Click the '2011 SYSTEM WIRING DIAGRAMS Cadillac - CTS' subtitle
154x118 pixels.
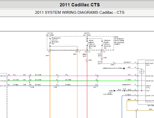pos(80,12)
